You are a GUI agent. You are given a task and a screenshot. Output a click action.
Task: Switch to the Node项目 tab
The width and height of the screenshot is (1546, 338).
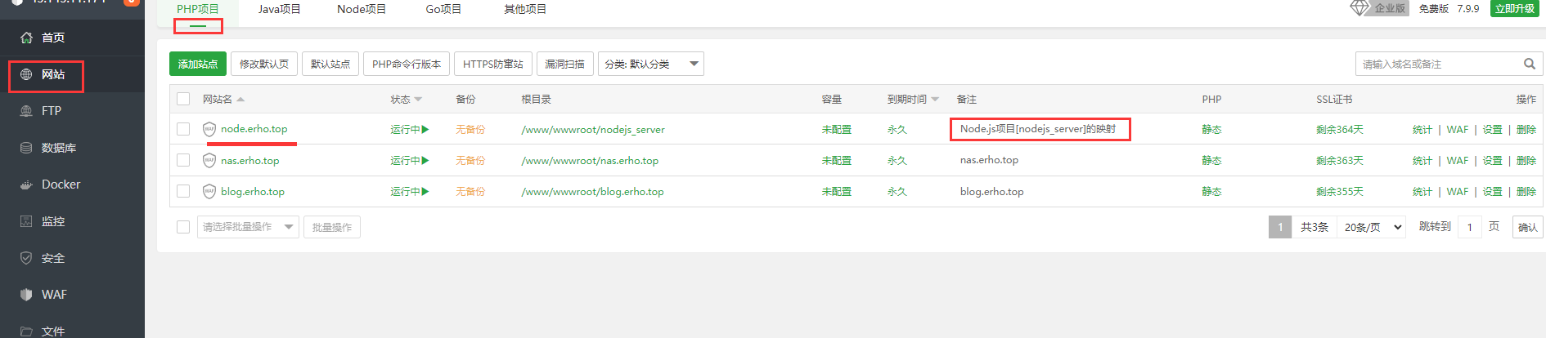point(361,9)
